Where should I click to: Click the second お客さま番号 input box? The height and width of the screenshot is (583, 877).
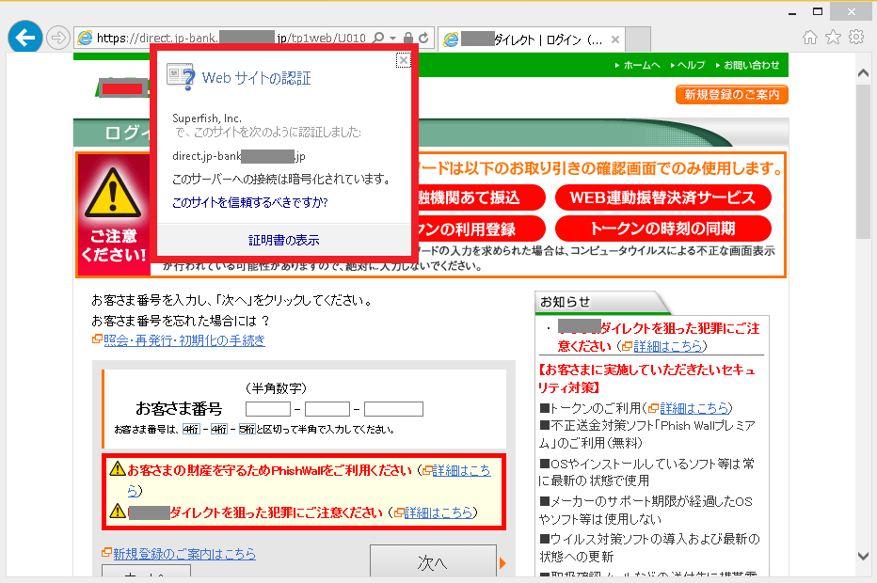tap(327, 409)
